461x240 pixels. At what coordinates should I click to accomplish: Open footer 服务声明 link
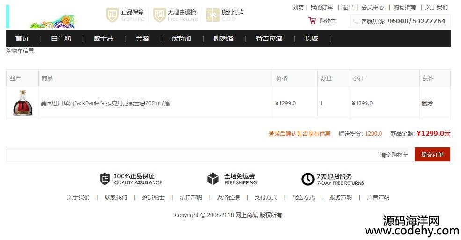click(341, 197)
